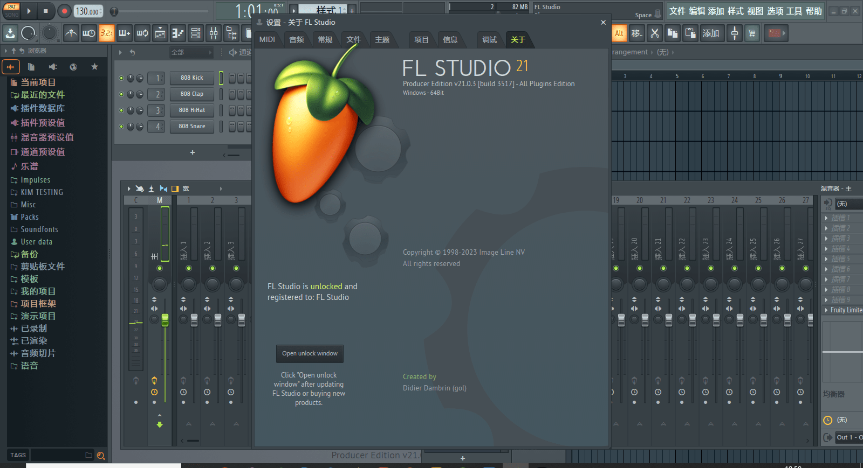This screenshot has height=468, width=863.
Task: Open the Piano roll view icon
Action: (x=178, y=33)
